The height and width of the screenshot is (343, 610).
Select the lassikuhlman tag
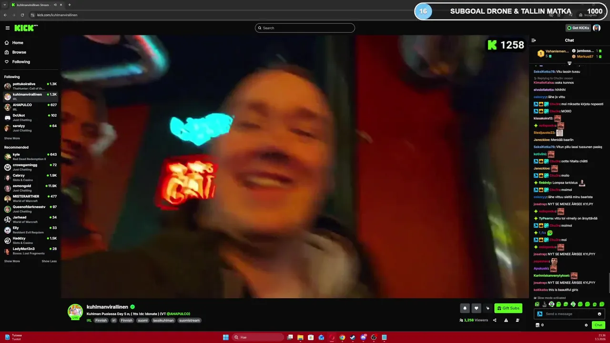tap(163, 321)
